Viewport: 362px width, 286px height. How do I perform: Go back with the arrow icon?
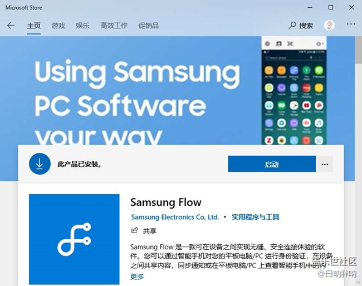pyautogui.click(x=11, y=26)
